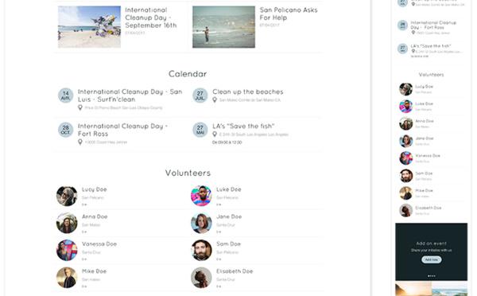
Task: Open Clean up the beaches calendar event
Action: 247,92
